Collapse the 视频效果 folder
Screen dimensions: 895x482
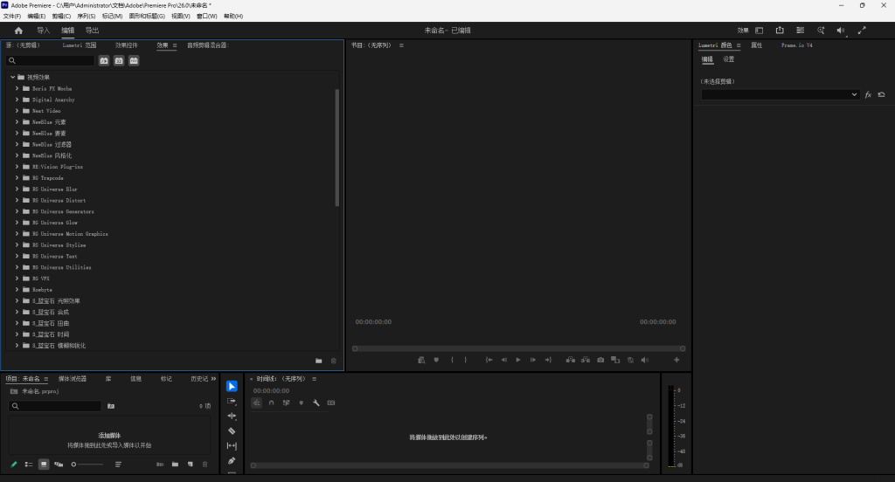point(12,77)
